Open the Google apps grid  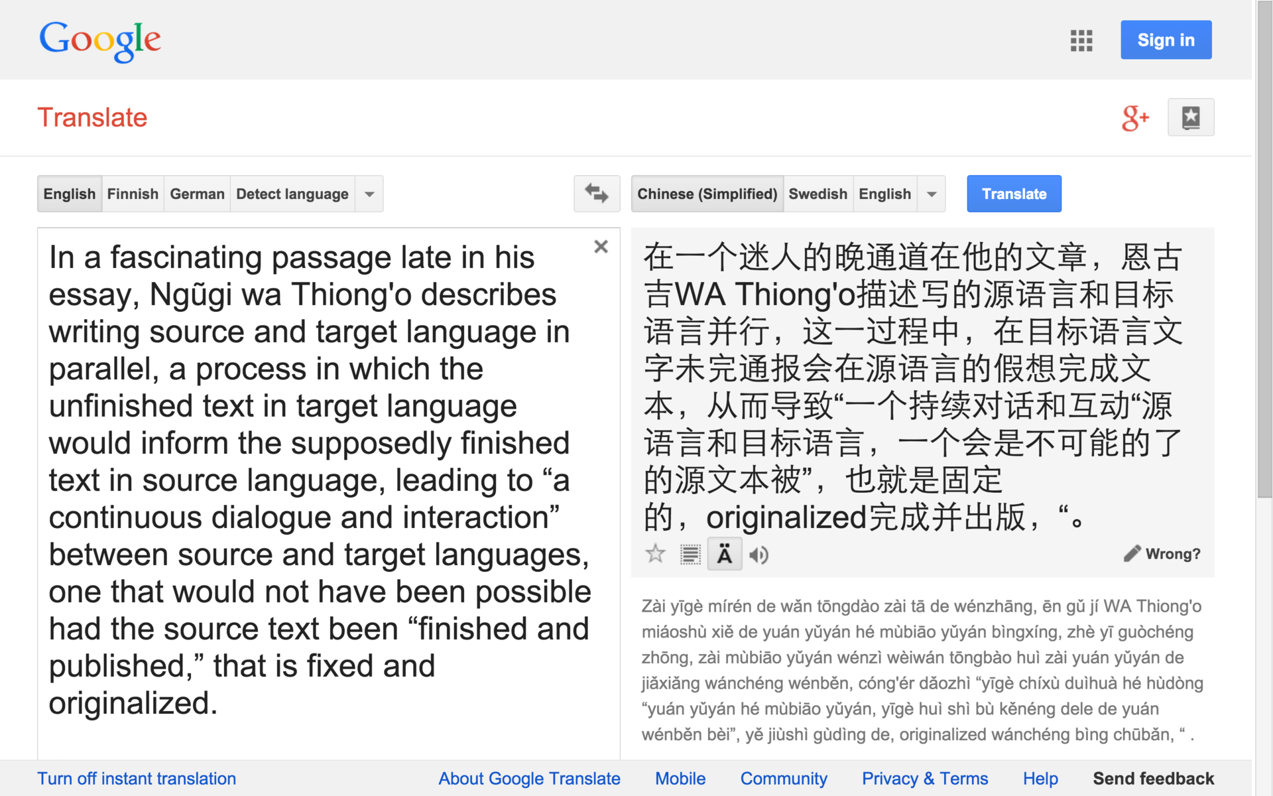point(1081,40)
